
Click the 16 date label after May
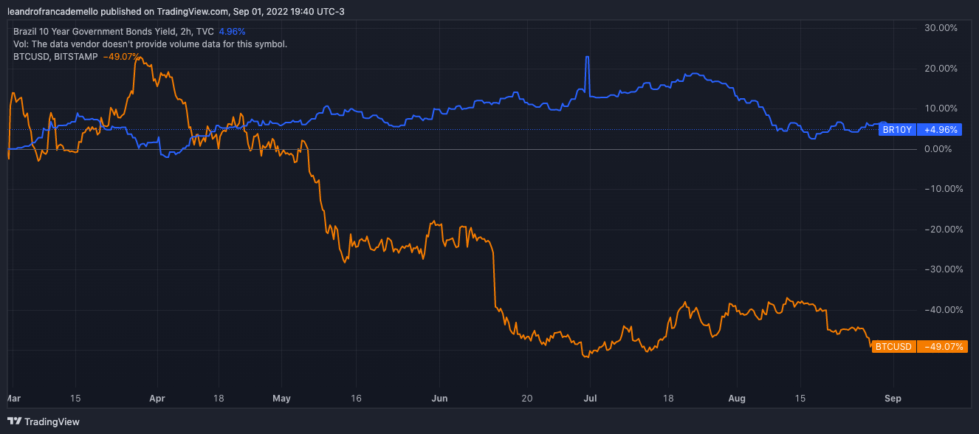pyautogui.click(x=356, y=399)
